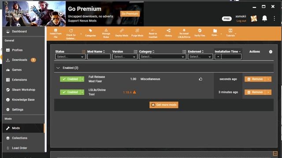Click the Get more mods button
The image size is (282, 158).
tap(164, 105)
